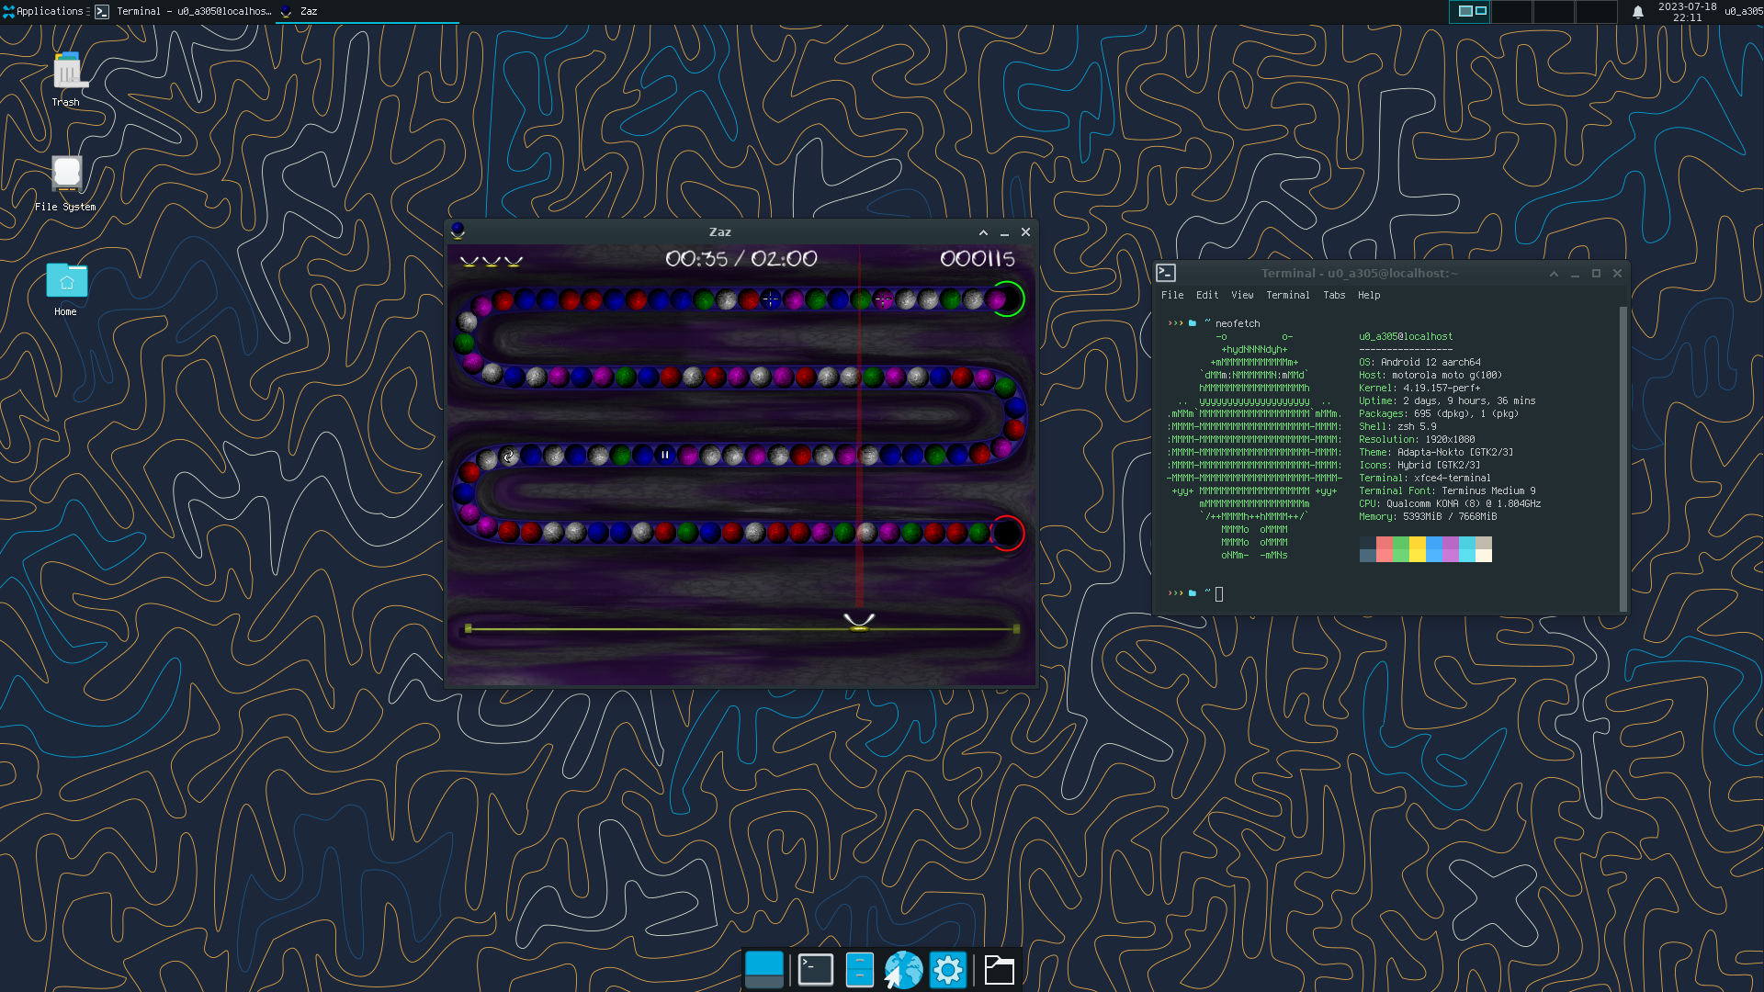Switch to the third workspace in pager

1555,11
